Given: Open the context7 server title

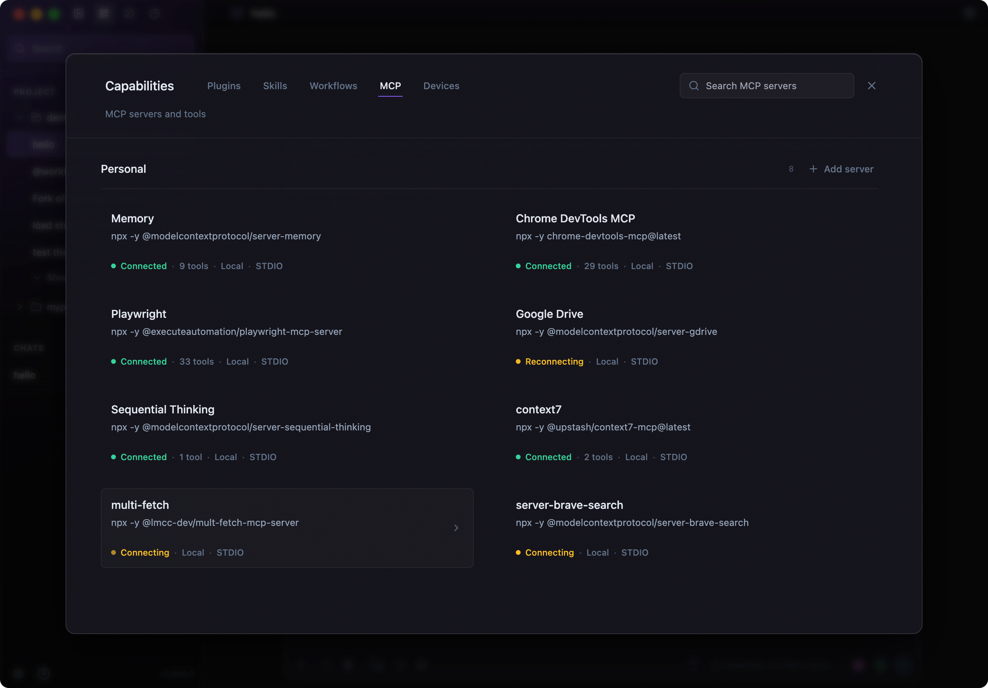Looking at the screenshot, I should tap(539, 409).
